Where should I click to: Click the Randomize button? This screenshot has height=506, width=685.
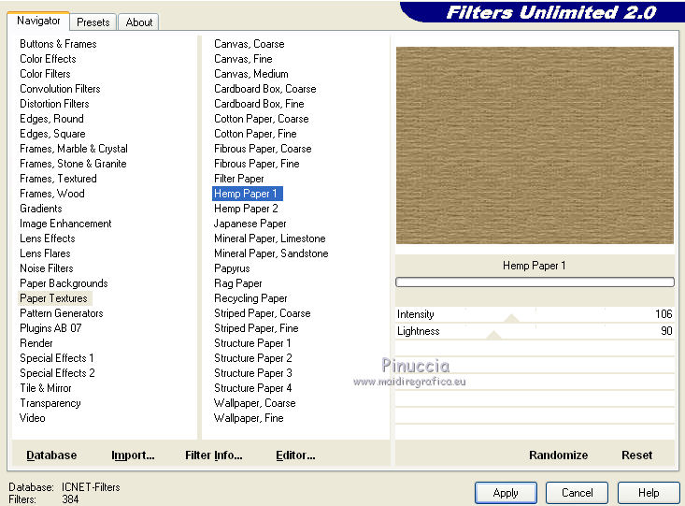(558, 455)
